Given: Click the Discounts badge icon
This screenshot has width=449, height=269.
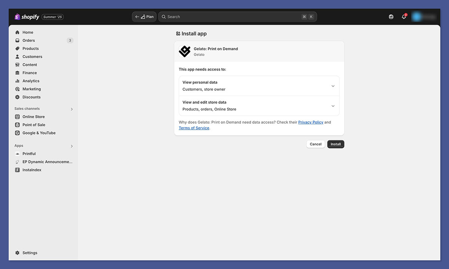Looking at the screenshot, I should pyautogui.click(x=17, y=97).
